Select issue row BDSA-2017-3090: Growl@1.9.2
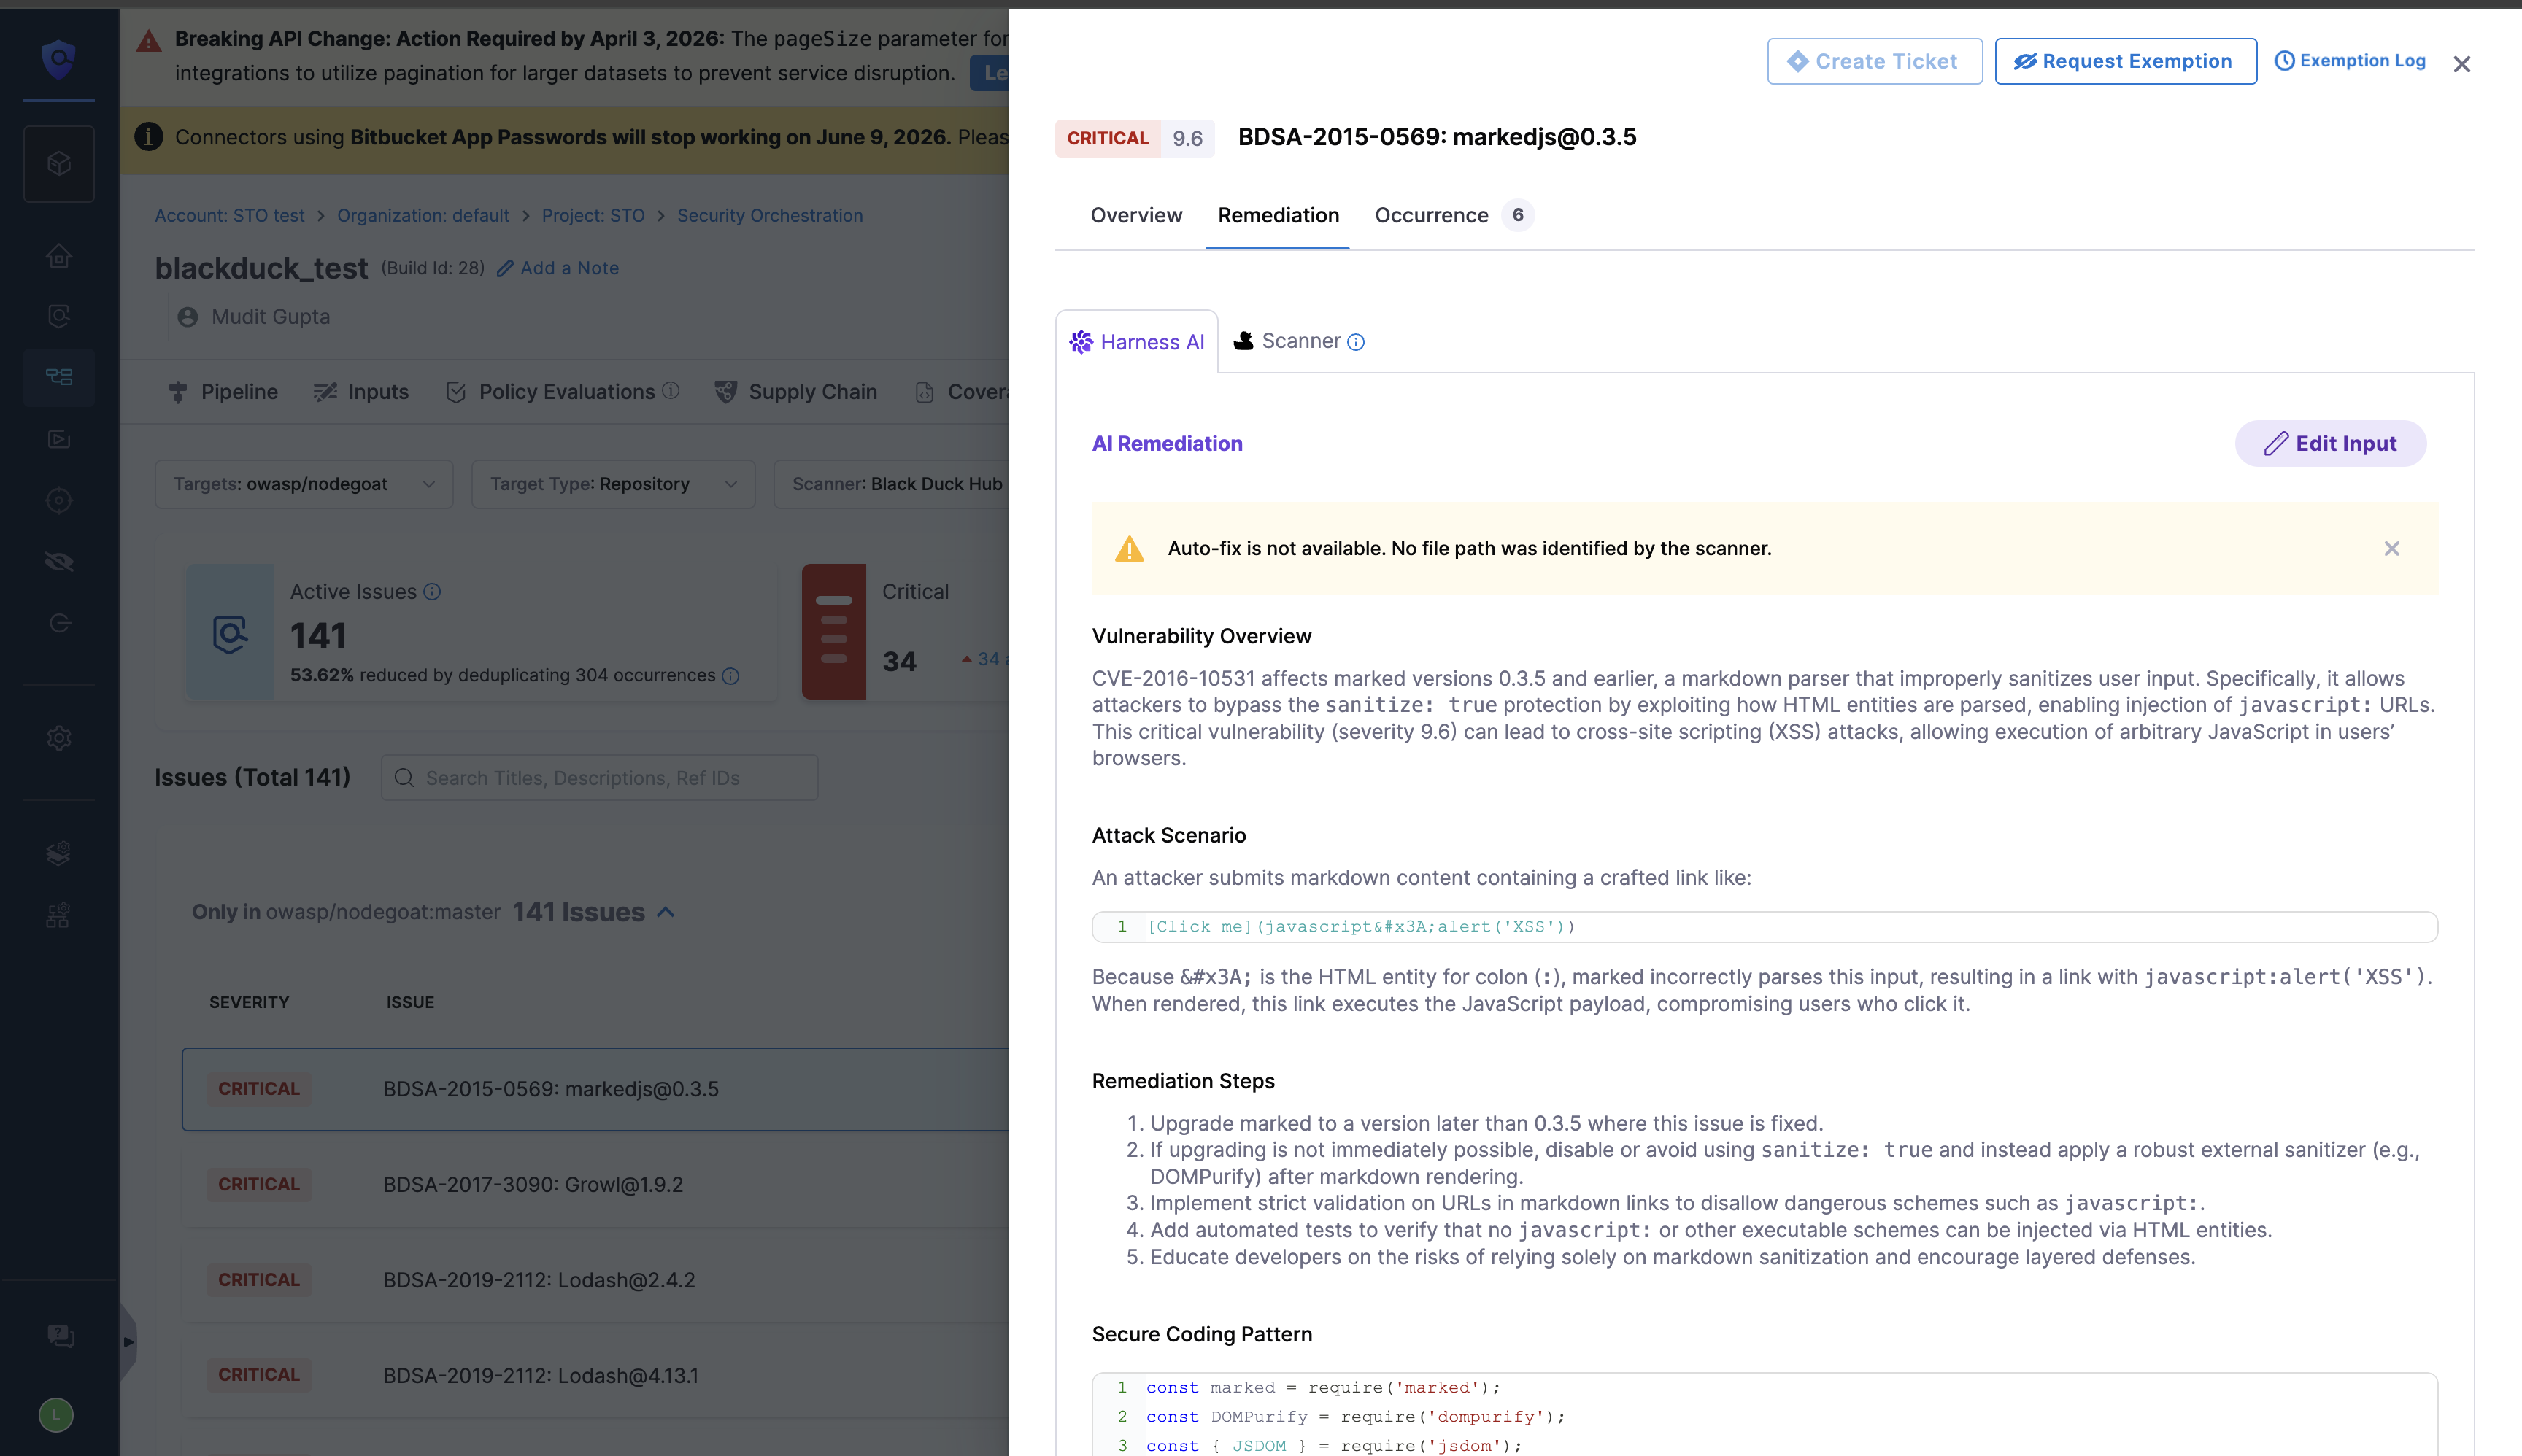The image size is (2522, 1456). tap(595, 1184)
